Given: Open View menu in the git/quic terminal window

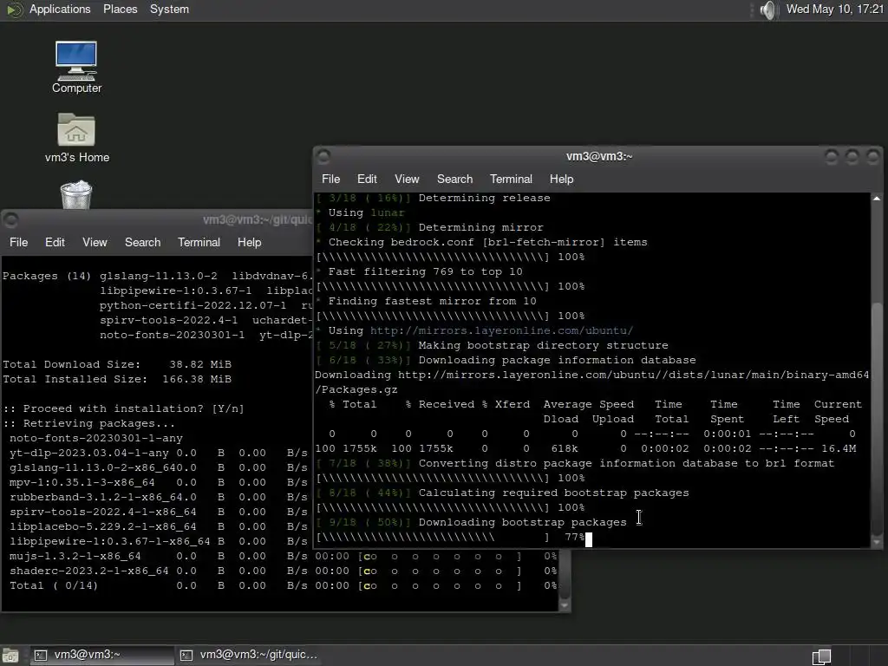Looking at the screenshot, I should coord(95,243).
